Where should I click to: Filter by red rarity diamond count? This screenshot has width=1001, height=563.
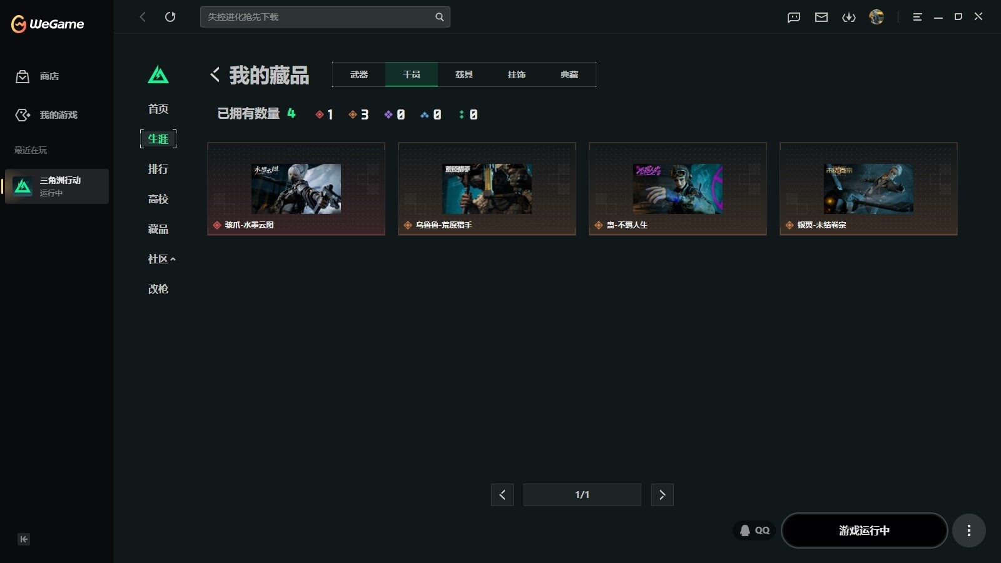pyautogui.click(x=324, y=114)
